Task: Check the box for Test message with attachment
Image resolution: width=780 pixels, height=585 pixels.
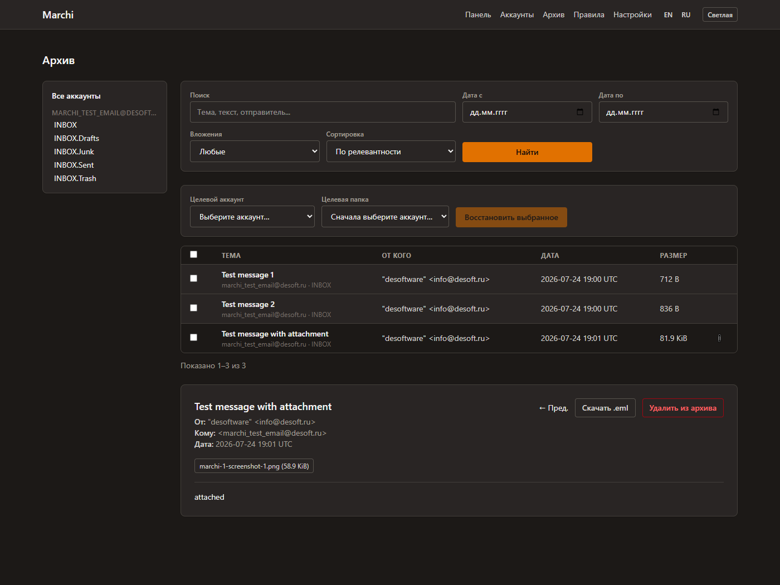Action: [x=193, y=338]
